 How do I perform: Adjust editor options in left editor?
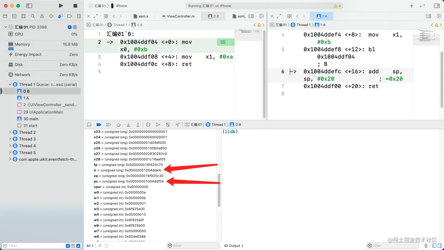[x=251, y=16]
